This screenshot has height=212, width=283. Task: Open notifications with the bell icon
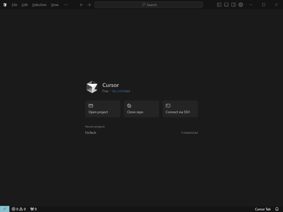click(277, 209)
